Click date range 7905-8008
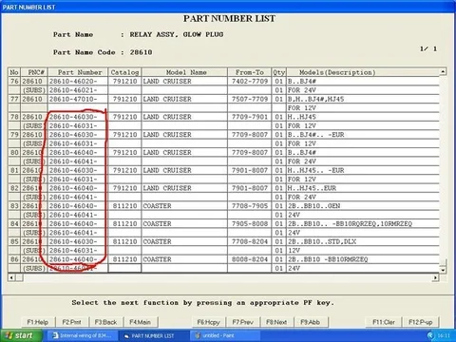This screenshot has width=456, height=342. coord(250,223)
